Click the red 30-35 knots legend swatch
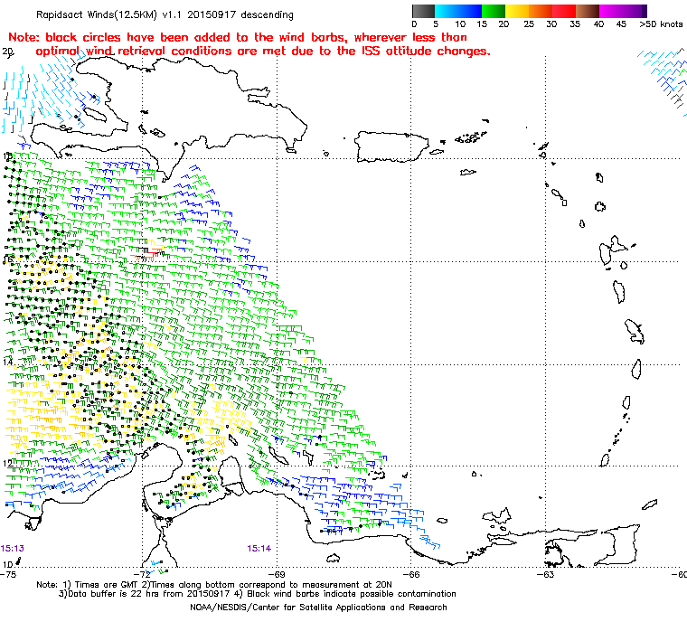Image resolution: width=687 pixels, height=622 pixels. click(x=564, y=11)
